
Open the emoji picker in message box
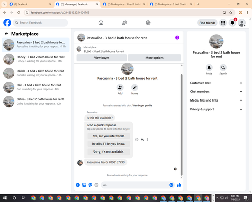[171, 185]
